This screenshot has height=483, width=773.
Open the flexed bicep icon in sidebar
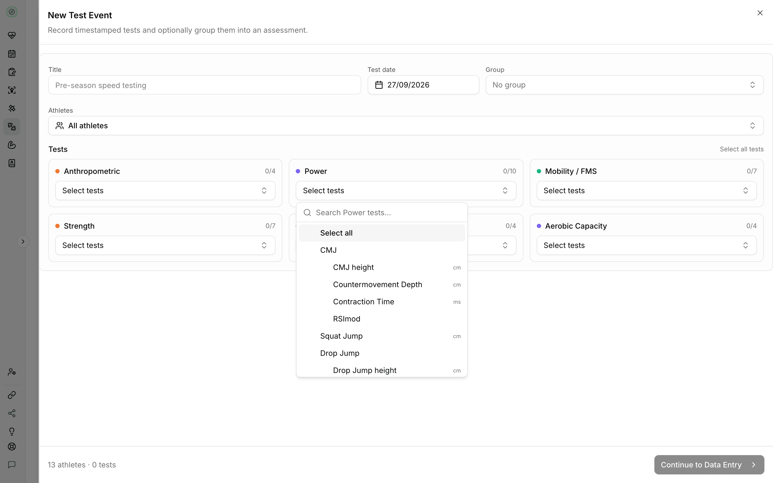(x=12, y=145)
